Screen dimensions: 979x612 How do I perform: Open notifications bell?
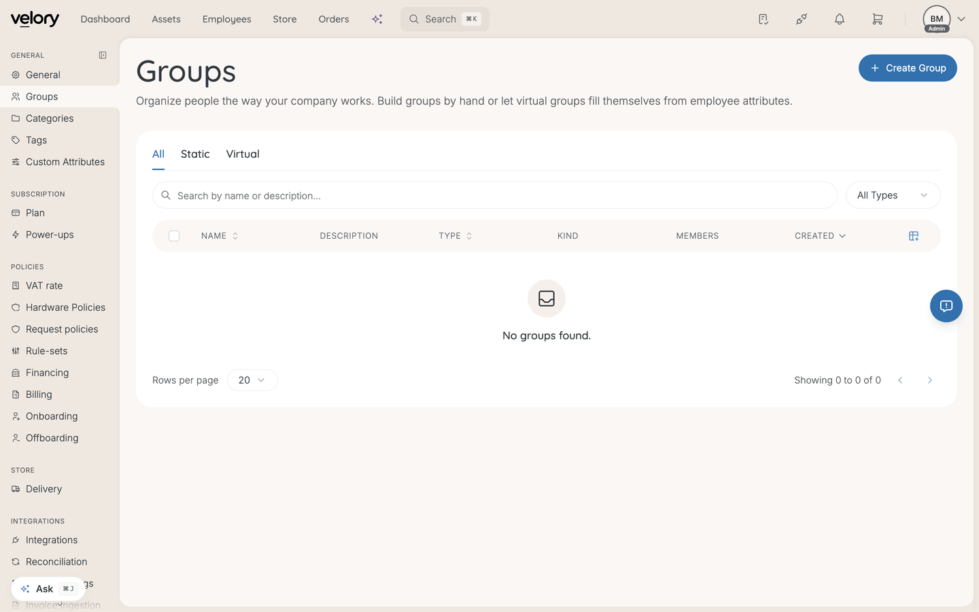point(840,19)
